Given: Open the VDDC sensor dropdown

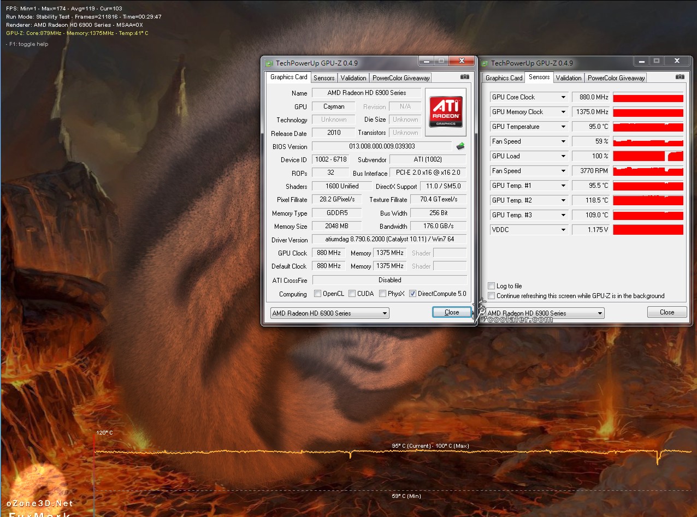Looking at the screenshot, I should pyautogui.click(x=563, y=230).
